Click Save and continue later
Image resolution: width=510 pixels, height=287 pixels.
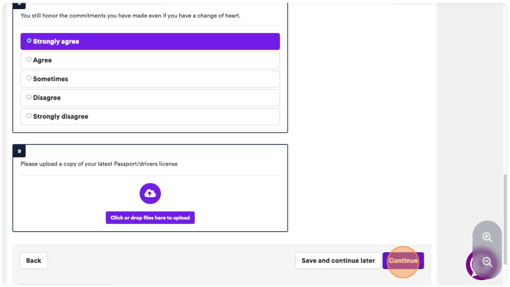coord(338,260)
